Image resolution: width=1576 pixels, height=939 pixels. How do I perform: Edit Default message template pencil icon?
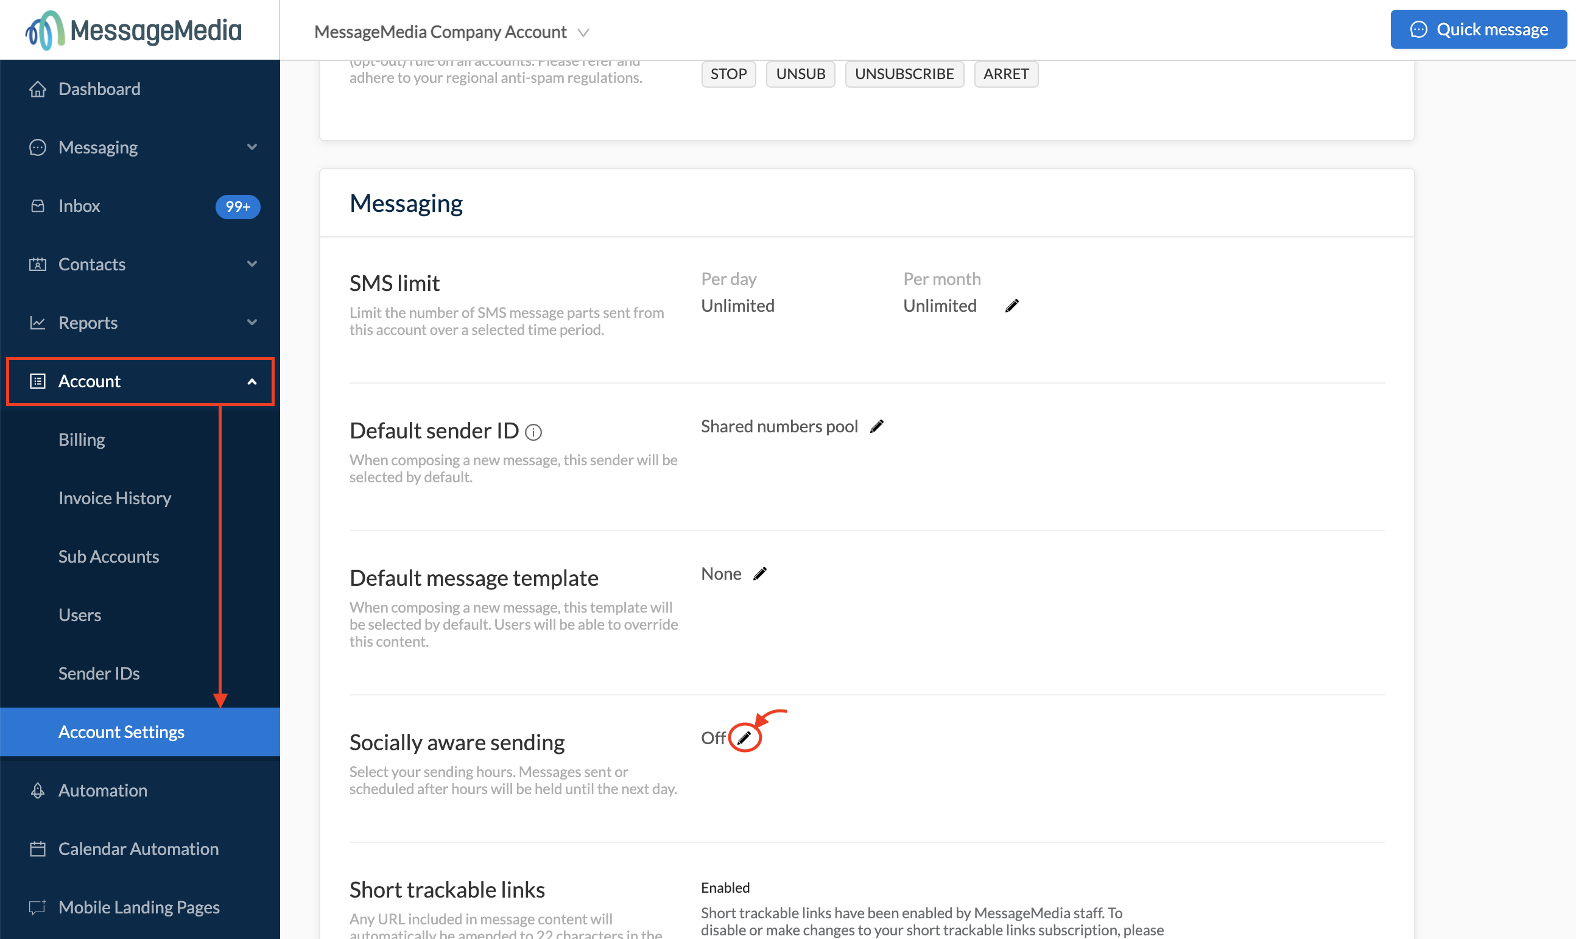[x=760, y=574]
